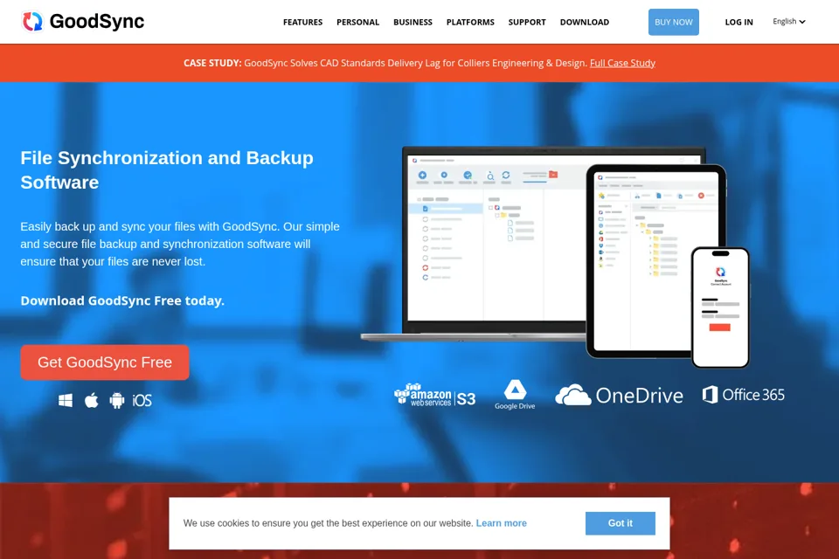Click the Google Drive logo

click(515, 395)
